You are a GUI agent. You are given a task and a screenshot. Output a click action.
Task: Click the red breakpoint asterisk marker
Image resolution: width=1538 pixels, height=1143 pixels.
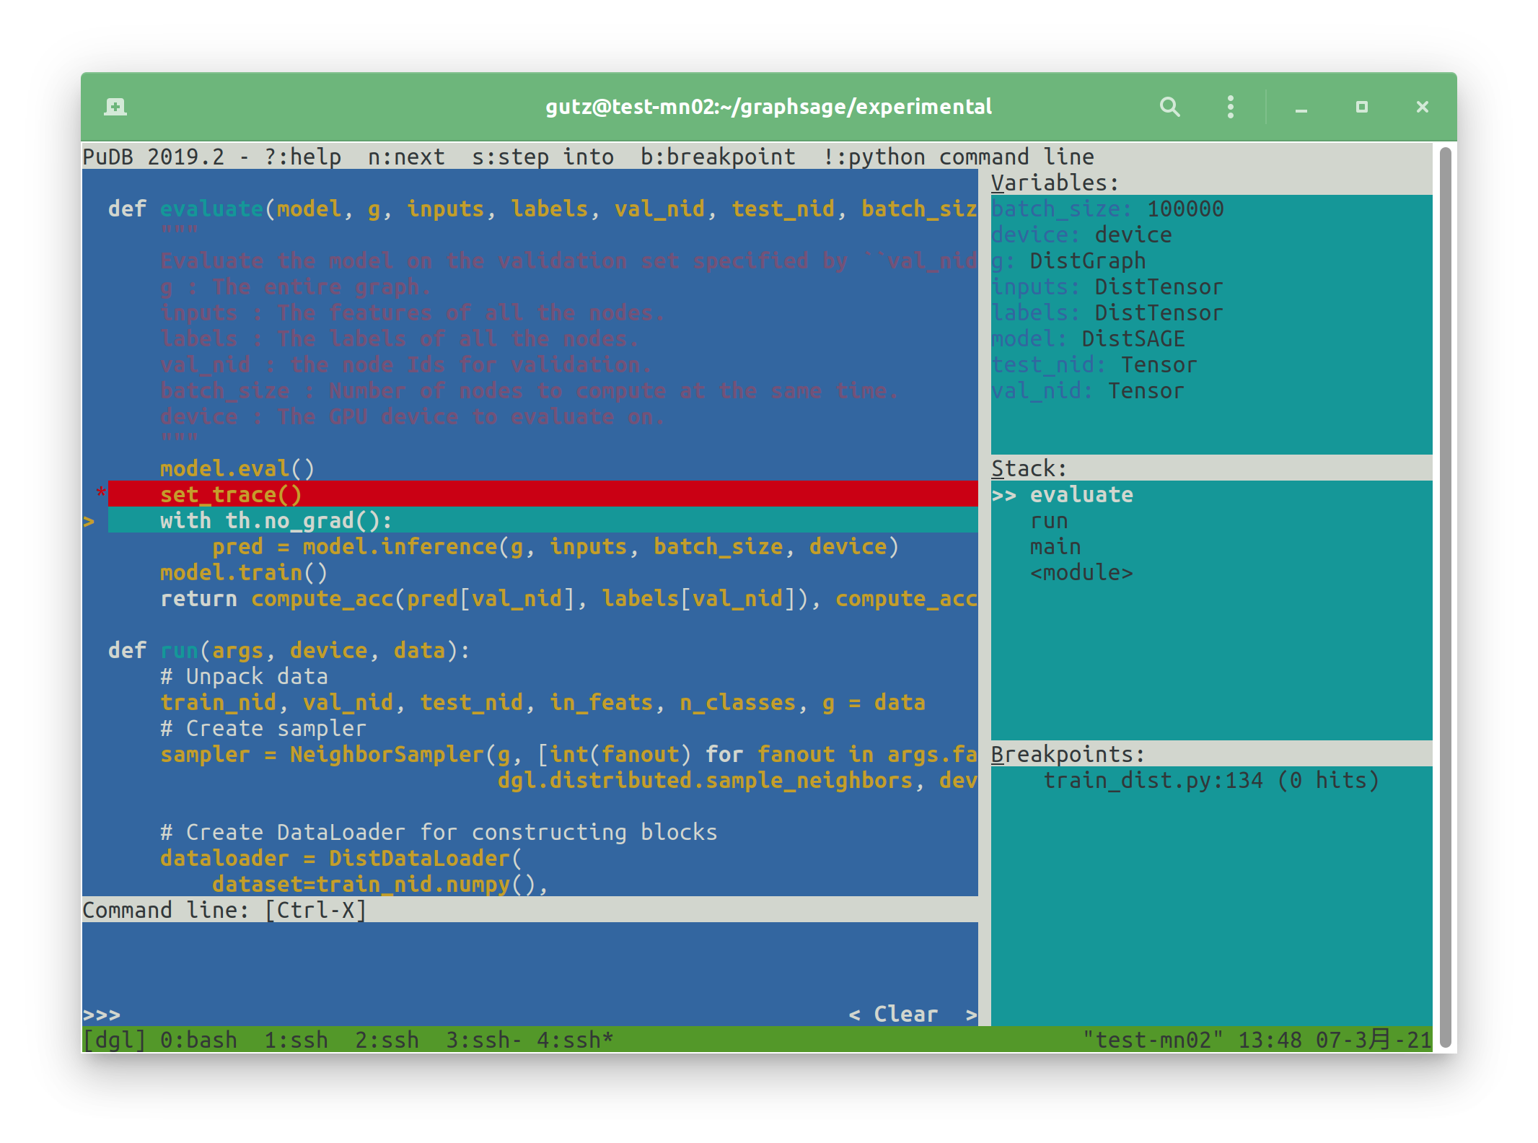pos(101,494)
